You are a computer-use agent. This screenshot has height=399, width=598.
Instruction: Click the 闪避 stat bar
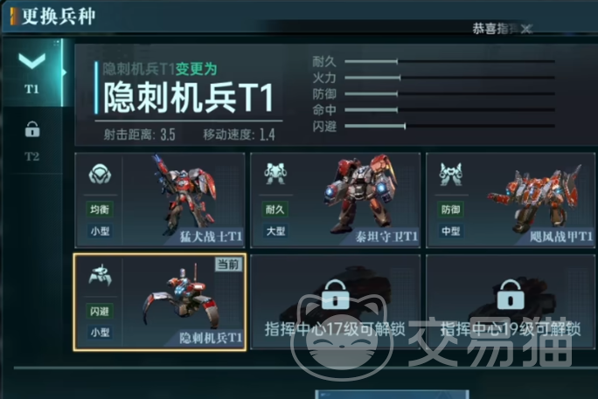(449, 126)
